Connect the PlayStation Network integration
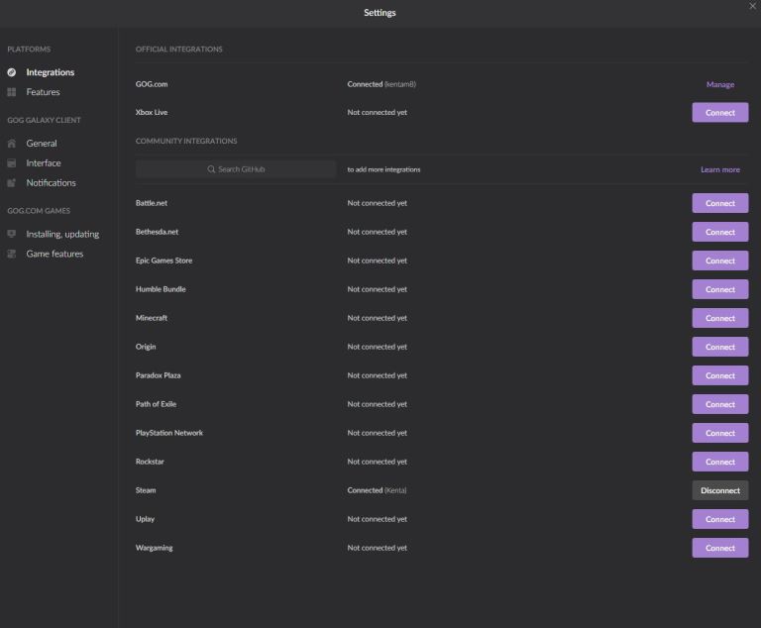Viewport: 761px width, 628px height. (x=720, y=433)
